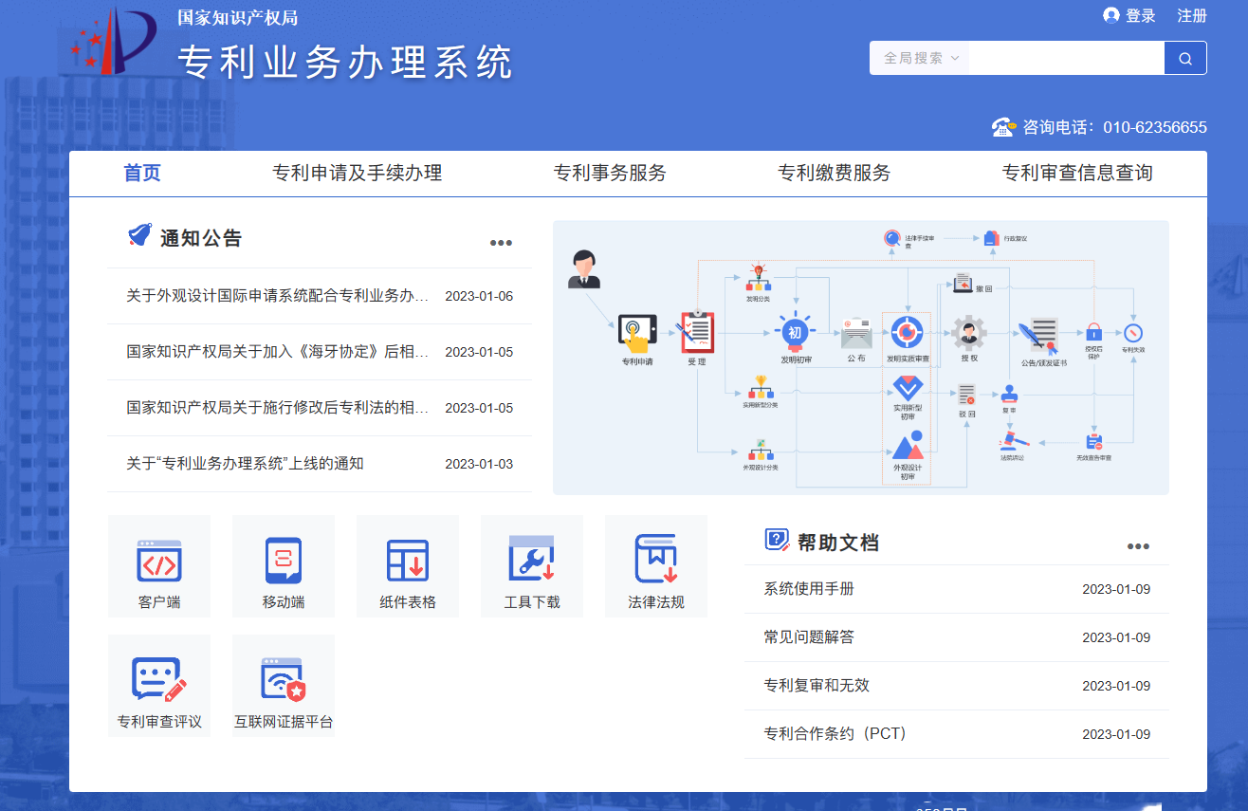The image size is (1248, 811).
Task: Click the 授权 gear icon in flowchart
Action: pyautogui.click(x=969, y=333)
